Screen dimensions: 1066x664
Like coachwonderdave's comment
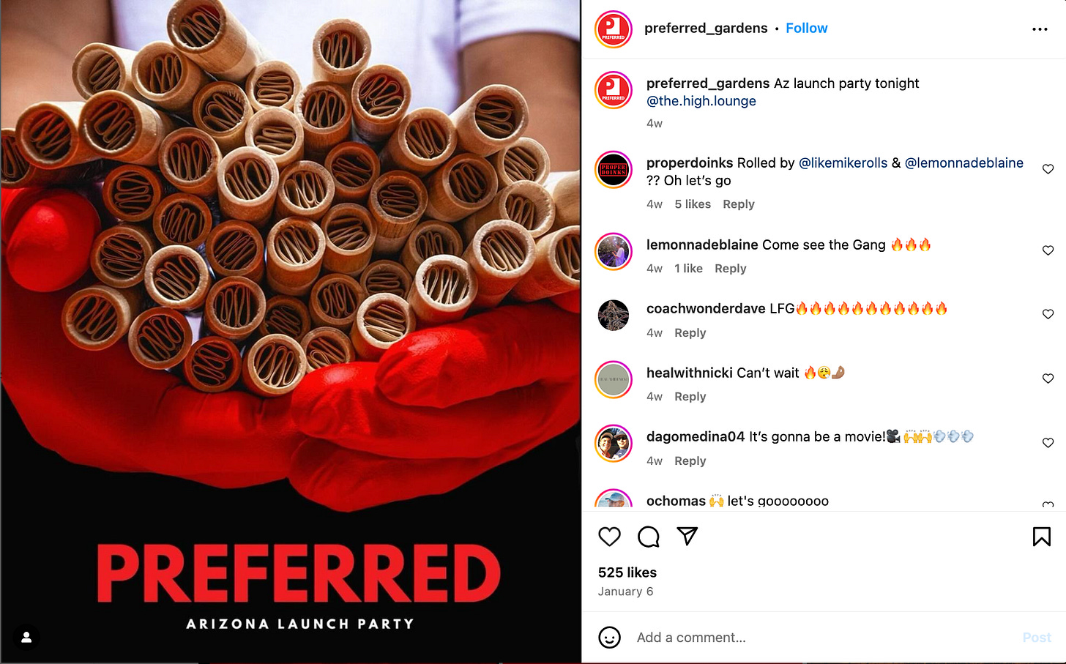pyautogui.click(x=1048, y=314)
